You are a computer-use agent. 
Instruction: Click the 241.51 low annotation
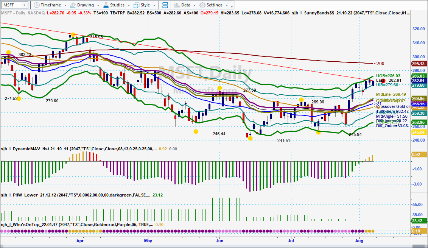[283, 140]
